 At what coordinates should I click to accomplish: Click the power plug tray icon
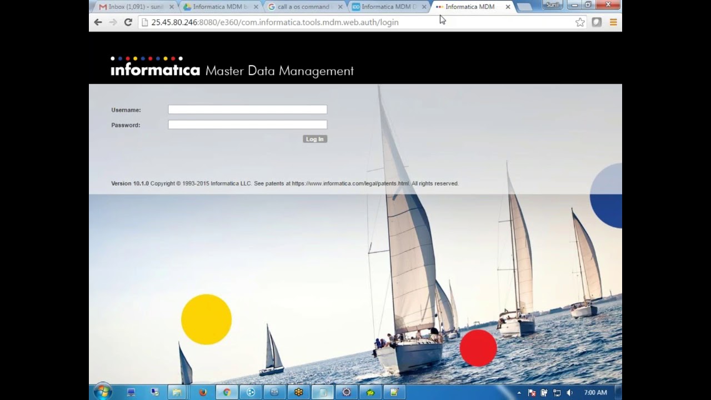click(544, 393)
